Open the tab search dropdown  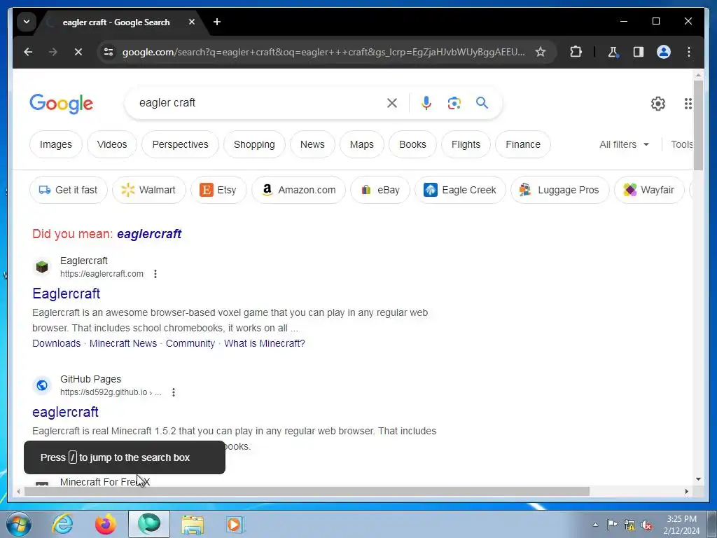27,22
